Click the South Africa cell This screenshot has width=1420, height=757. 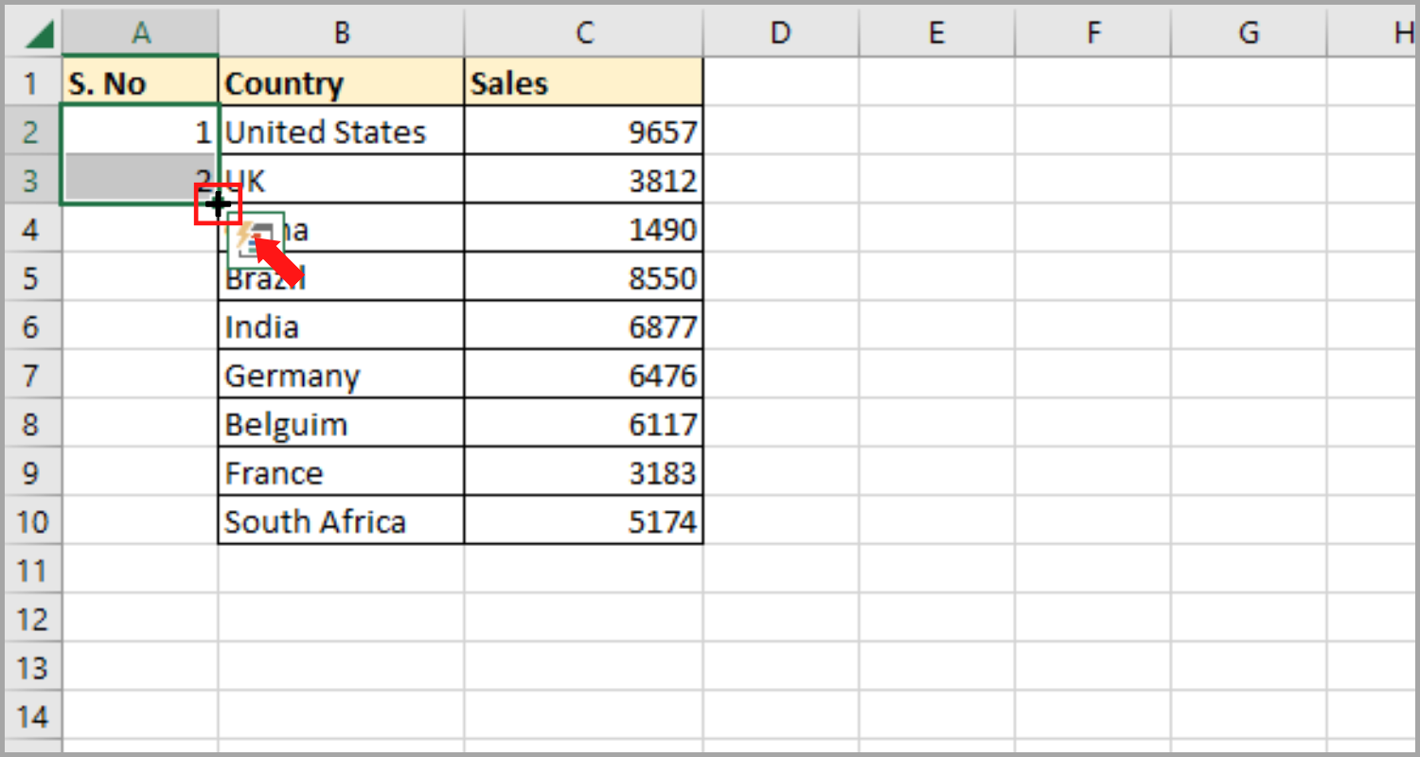(341, 521)
